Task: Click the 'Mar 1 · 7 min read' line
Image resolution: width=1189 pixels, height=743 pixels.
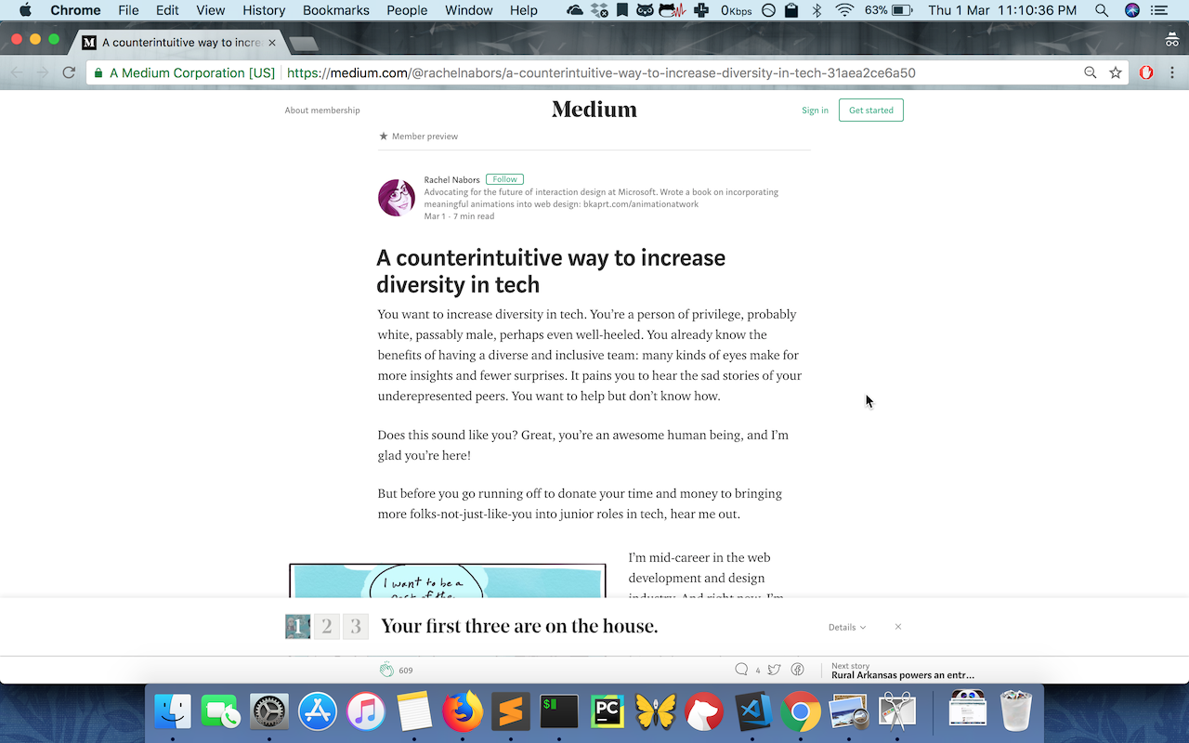Action: pos(459,216)
